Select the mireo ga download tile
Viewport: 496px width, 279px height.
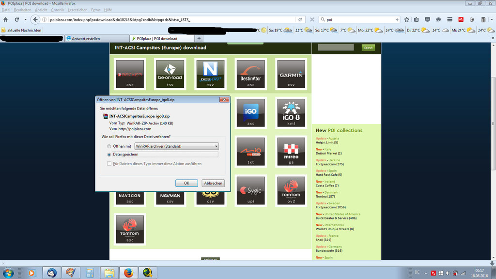click(x=291, y=152)
